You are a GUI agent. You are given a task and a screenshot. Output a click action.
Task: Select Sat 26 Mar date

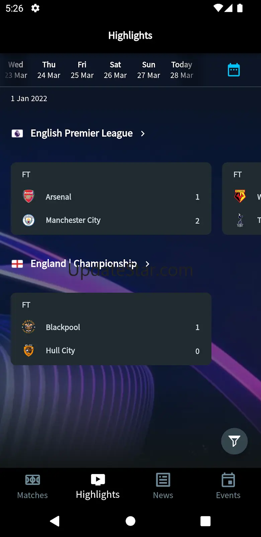(x=115, y=70)
